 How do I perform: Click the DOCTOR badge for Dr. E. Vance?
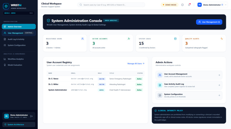(x=102, y=79)
